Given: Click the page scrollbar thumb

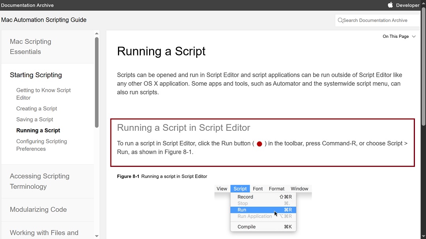Looking at the screenshot, I should (x=423, y=67).
